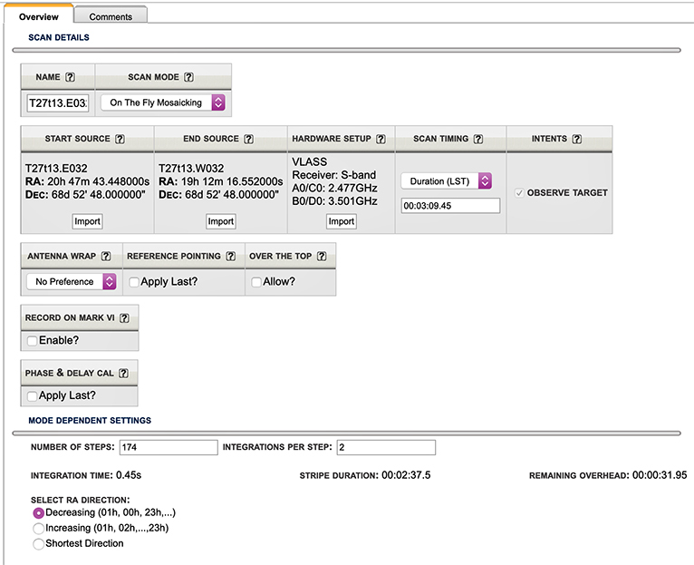The image size is (694, 565).
Task: Choose the Shortest Direction option
Action: [x=38, y=543]
